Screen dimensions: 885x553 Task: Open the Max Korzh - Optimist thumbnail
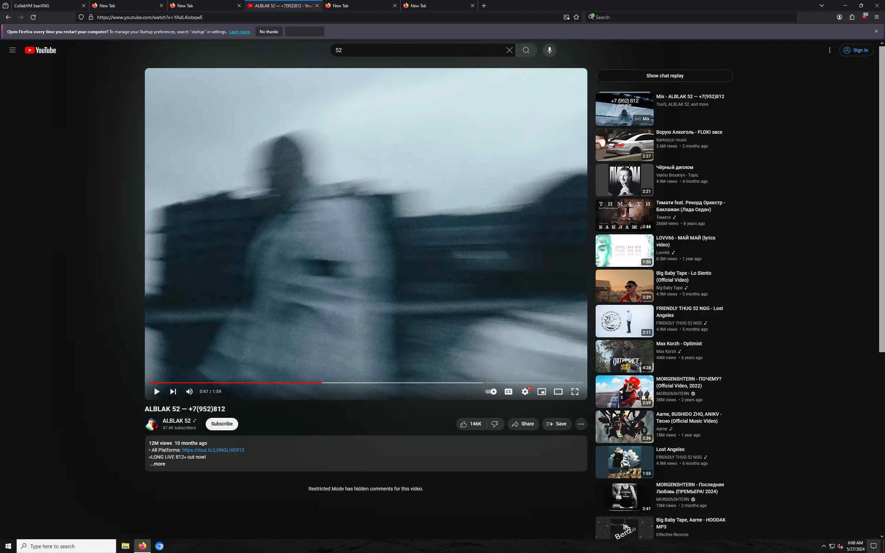point(624,356)
